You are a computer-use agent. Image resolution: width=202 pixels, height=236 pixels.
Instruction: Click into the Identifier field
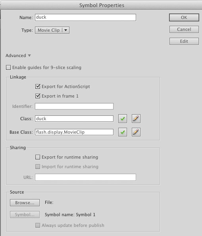pyautogui.click(x=74, y=106)
